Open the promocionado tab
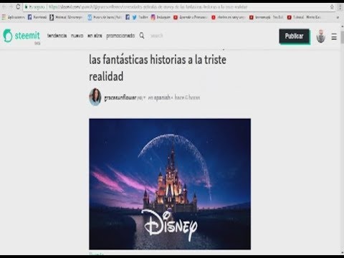 pos(120,36)
